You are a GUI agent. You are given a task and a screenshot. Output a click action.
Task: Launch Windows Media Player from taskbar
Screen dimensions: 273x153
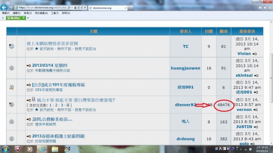pyautogui.click(x=29, y=149)
